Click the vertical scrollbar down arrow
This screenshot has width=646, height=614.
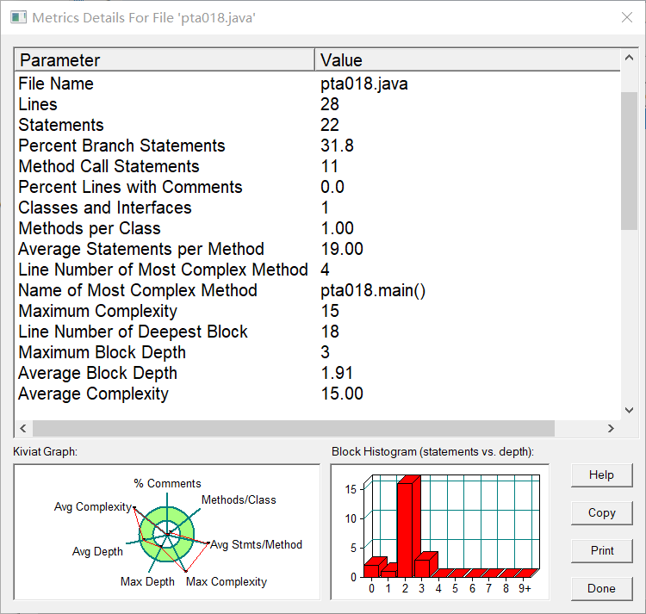tap(629, 410)
